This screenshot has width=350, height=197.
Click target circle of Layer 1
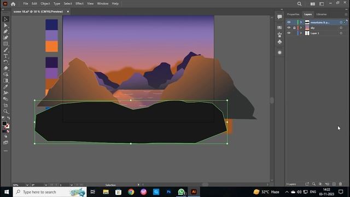(341, 33)
